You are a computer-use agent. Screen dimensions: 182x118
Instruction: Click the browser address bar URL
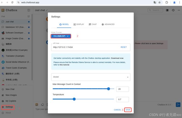coord(30,2)
